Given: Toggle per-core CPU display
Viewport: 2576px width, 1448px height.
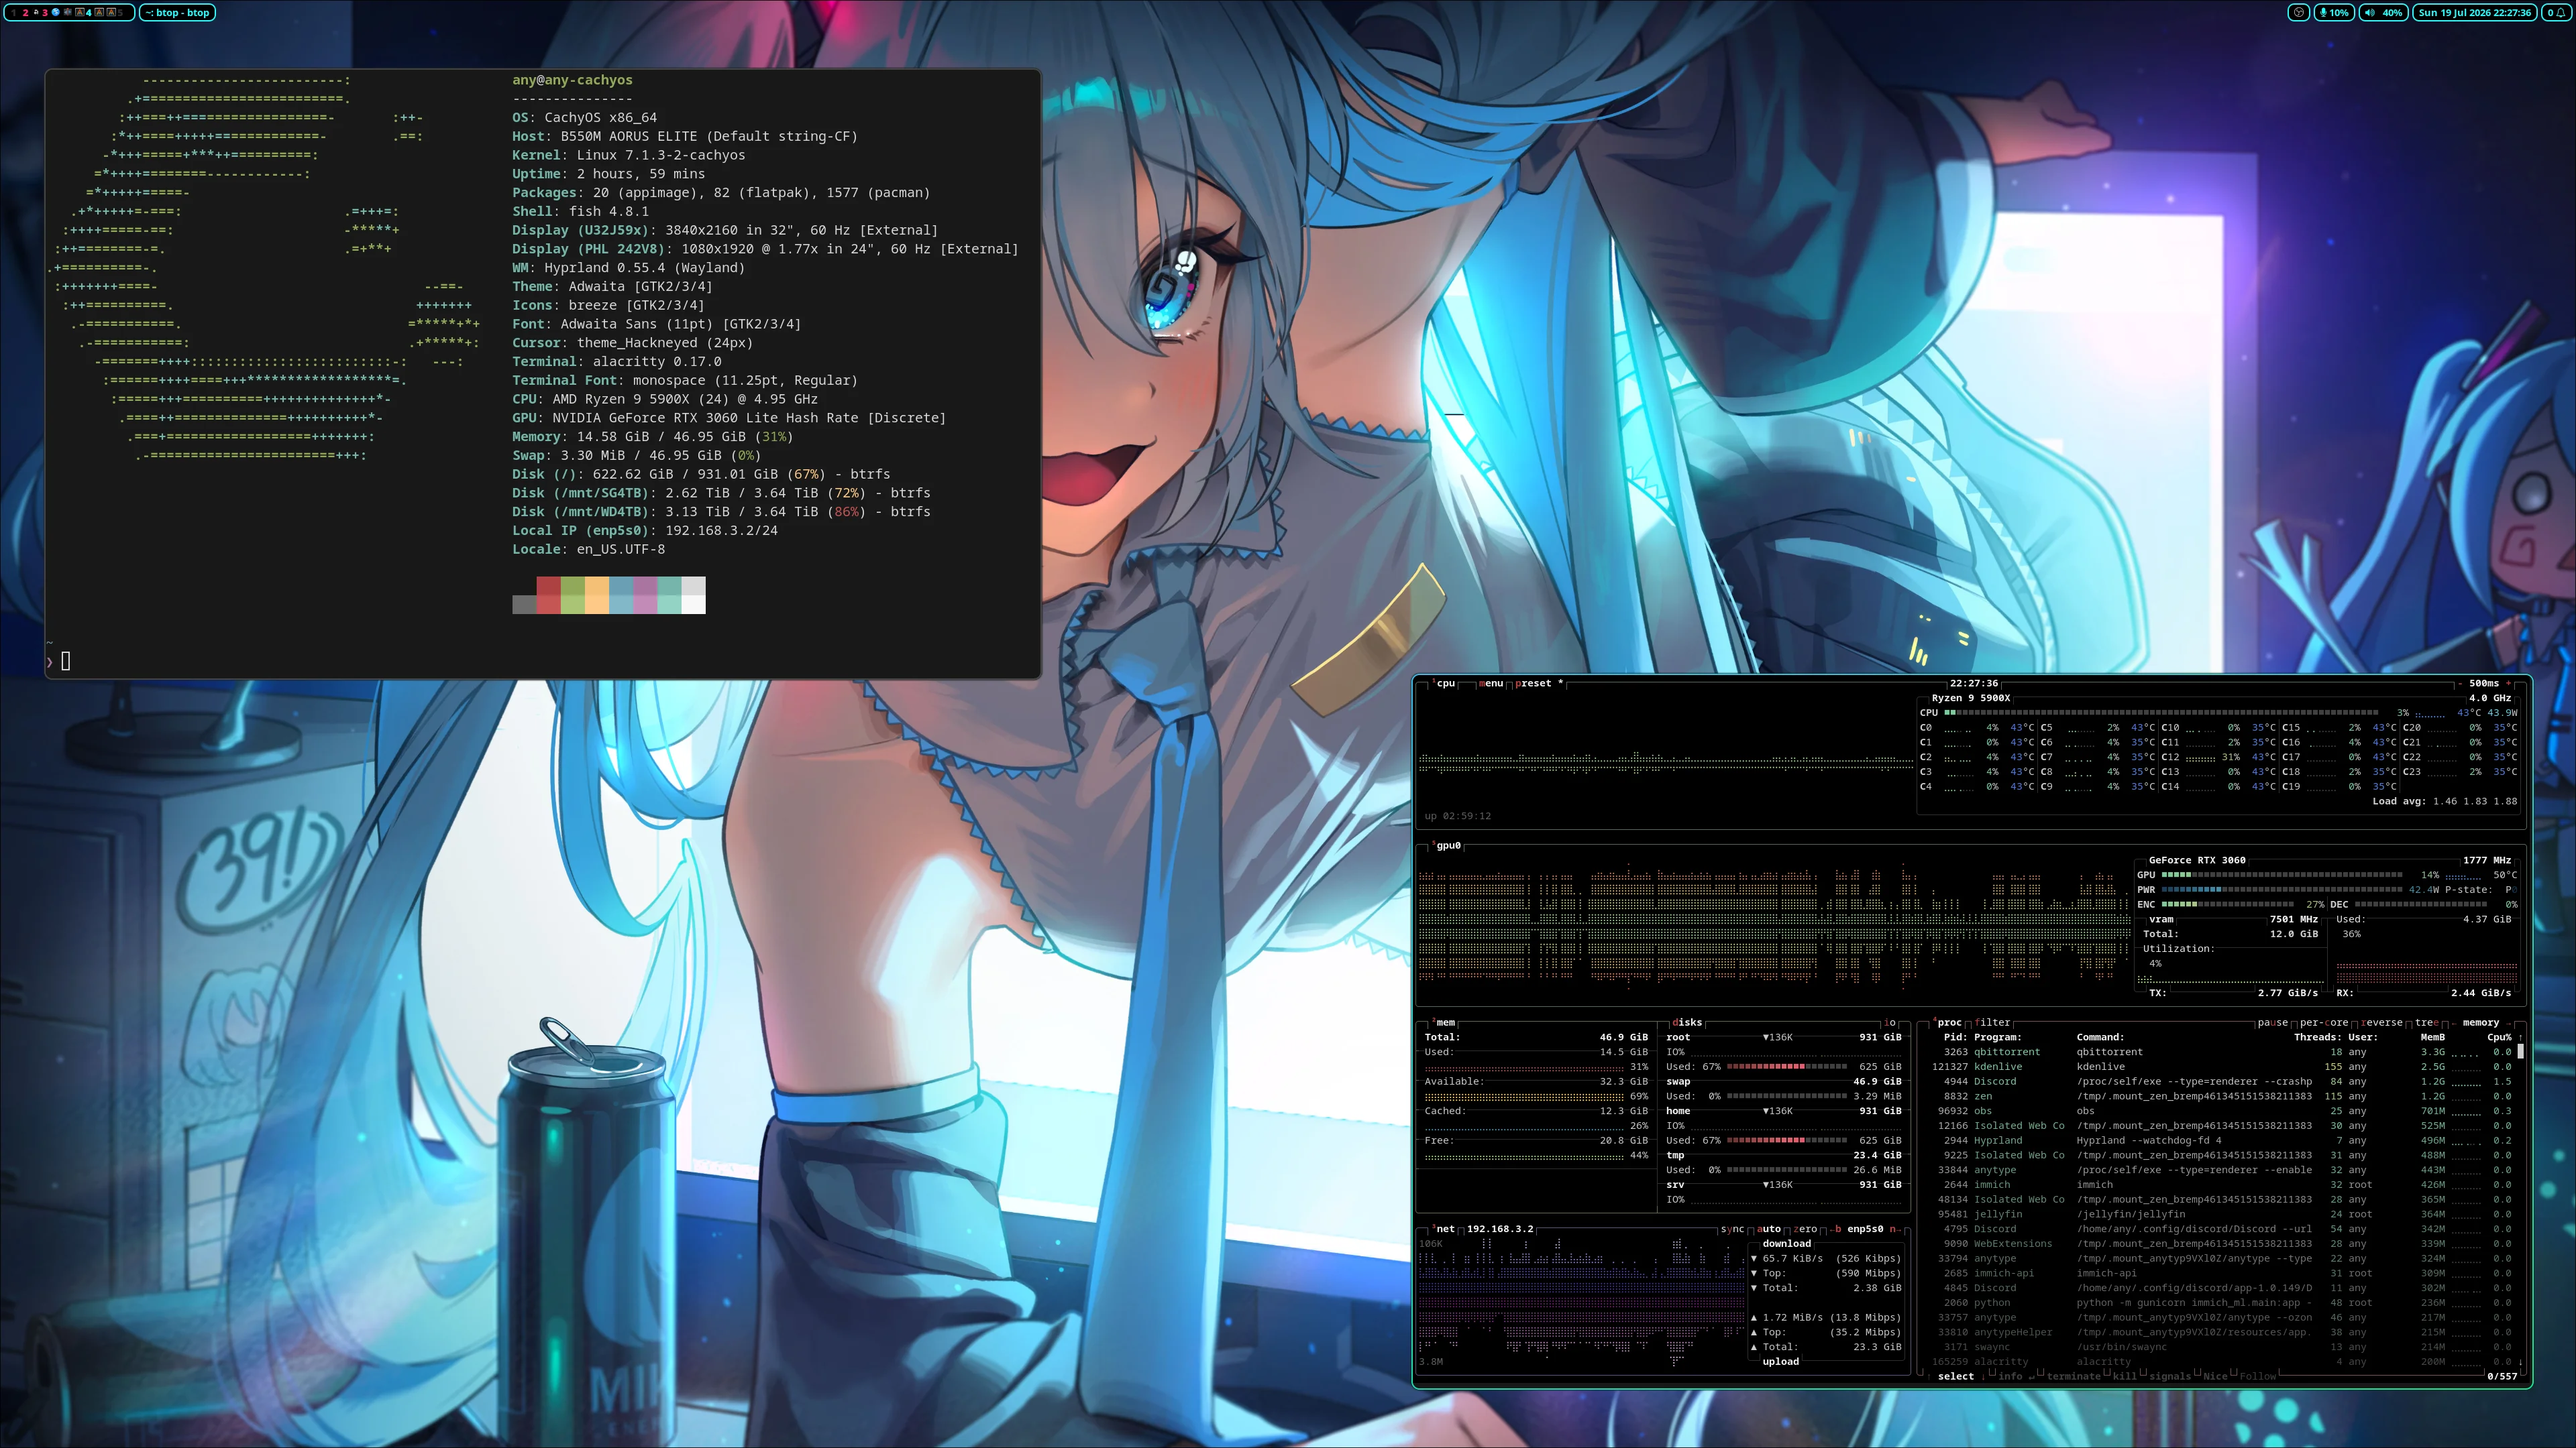Looking at the screenshot, I should (2324, 1022).
